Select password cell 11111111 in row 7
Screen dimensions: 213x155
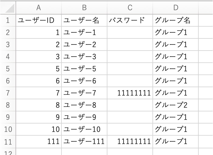[x=130, y=93]
